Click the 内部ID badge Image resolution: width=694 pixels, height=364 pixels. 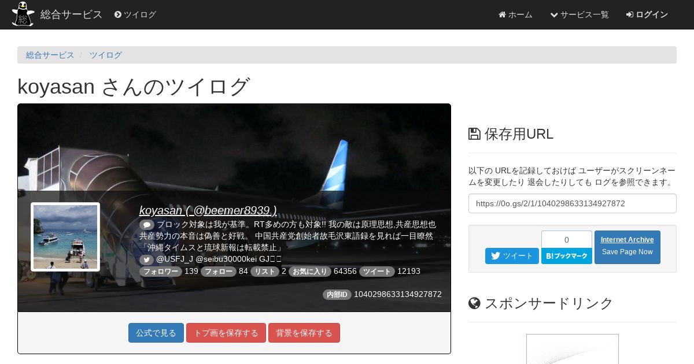tap(337, 295)
